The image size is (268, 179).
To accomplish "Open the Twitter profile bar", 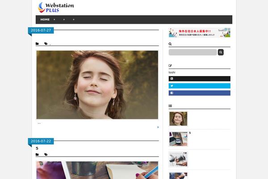I will 199,86.
